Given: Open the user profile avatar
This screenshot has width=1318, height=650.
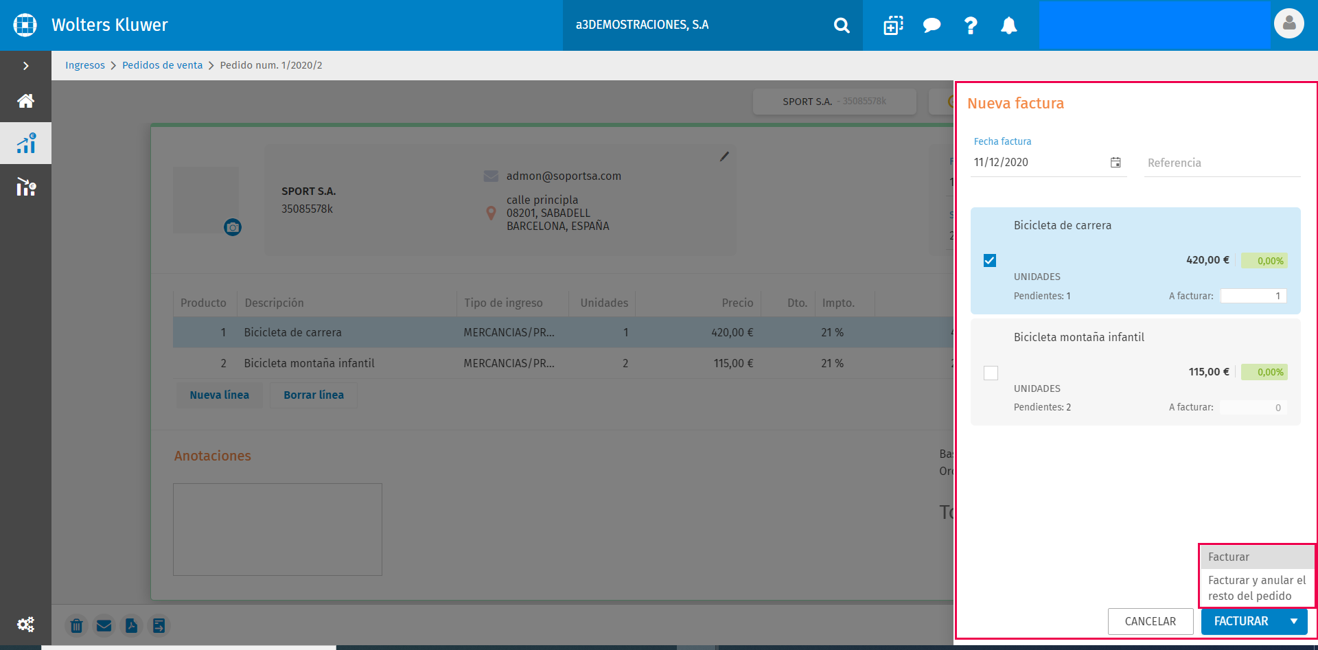Looking at the screenshot, I should (x=1289, y=23).
